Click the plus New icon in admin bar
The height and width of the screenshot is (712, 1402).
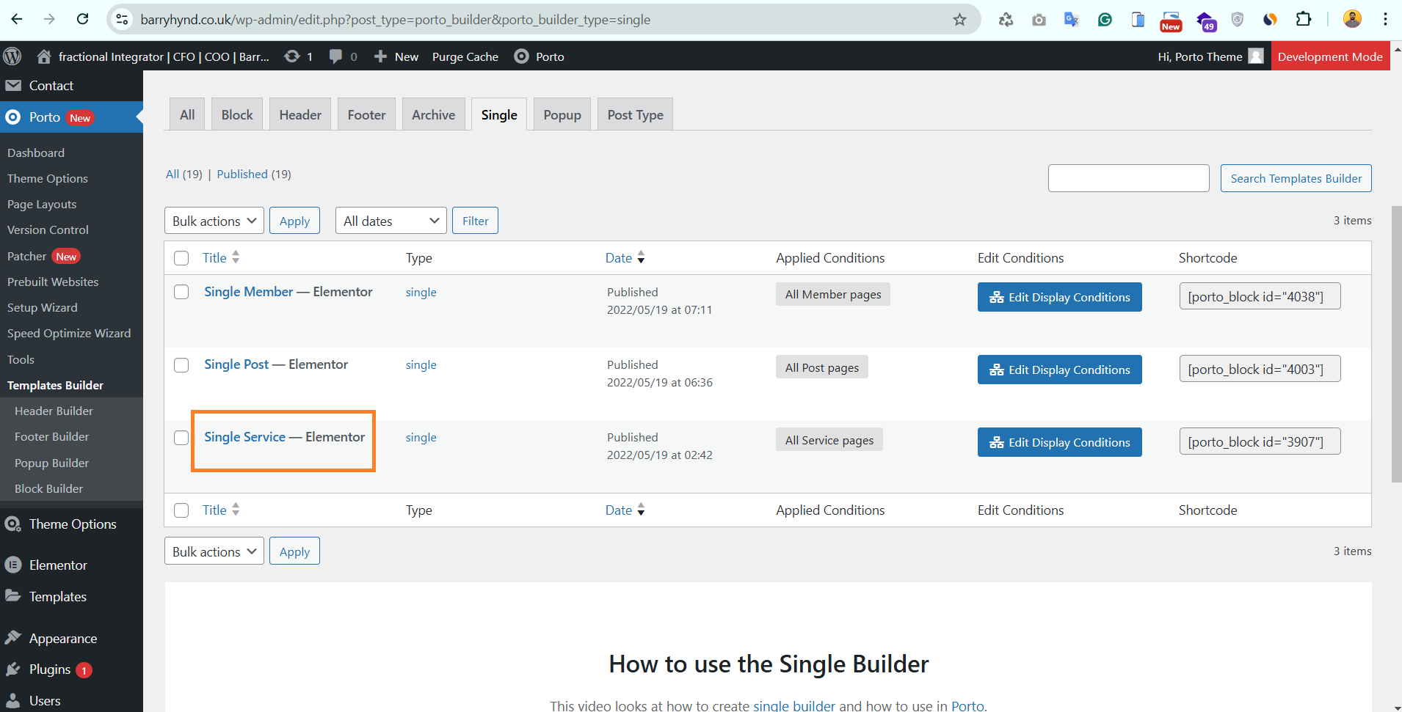[380, 56]
